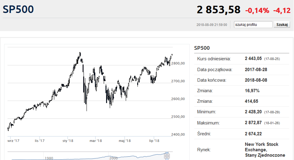294x160 pixels.
Task: Click the 1980 mark in navigator timeline
Action: pyautogui.click(x=48, y=158)
